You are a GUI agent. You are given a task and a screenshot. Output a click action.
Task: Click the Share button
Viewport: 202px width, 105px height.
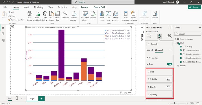[x=194, y=7]
